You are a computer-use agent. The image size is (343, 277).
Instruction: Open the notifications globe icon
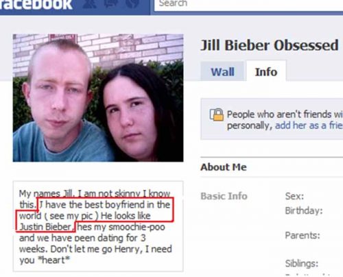pos(132,3)
